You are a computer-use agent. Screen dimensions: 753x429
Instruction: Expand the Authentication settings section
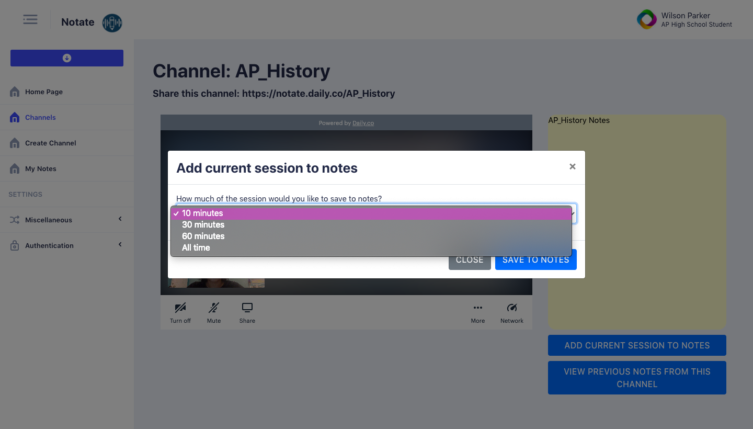pos(67,245)
